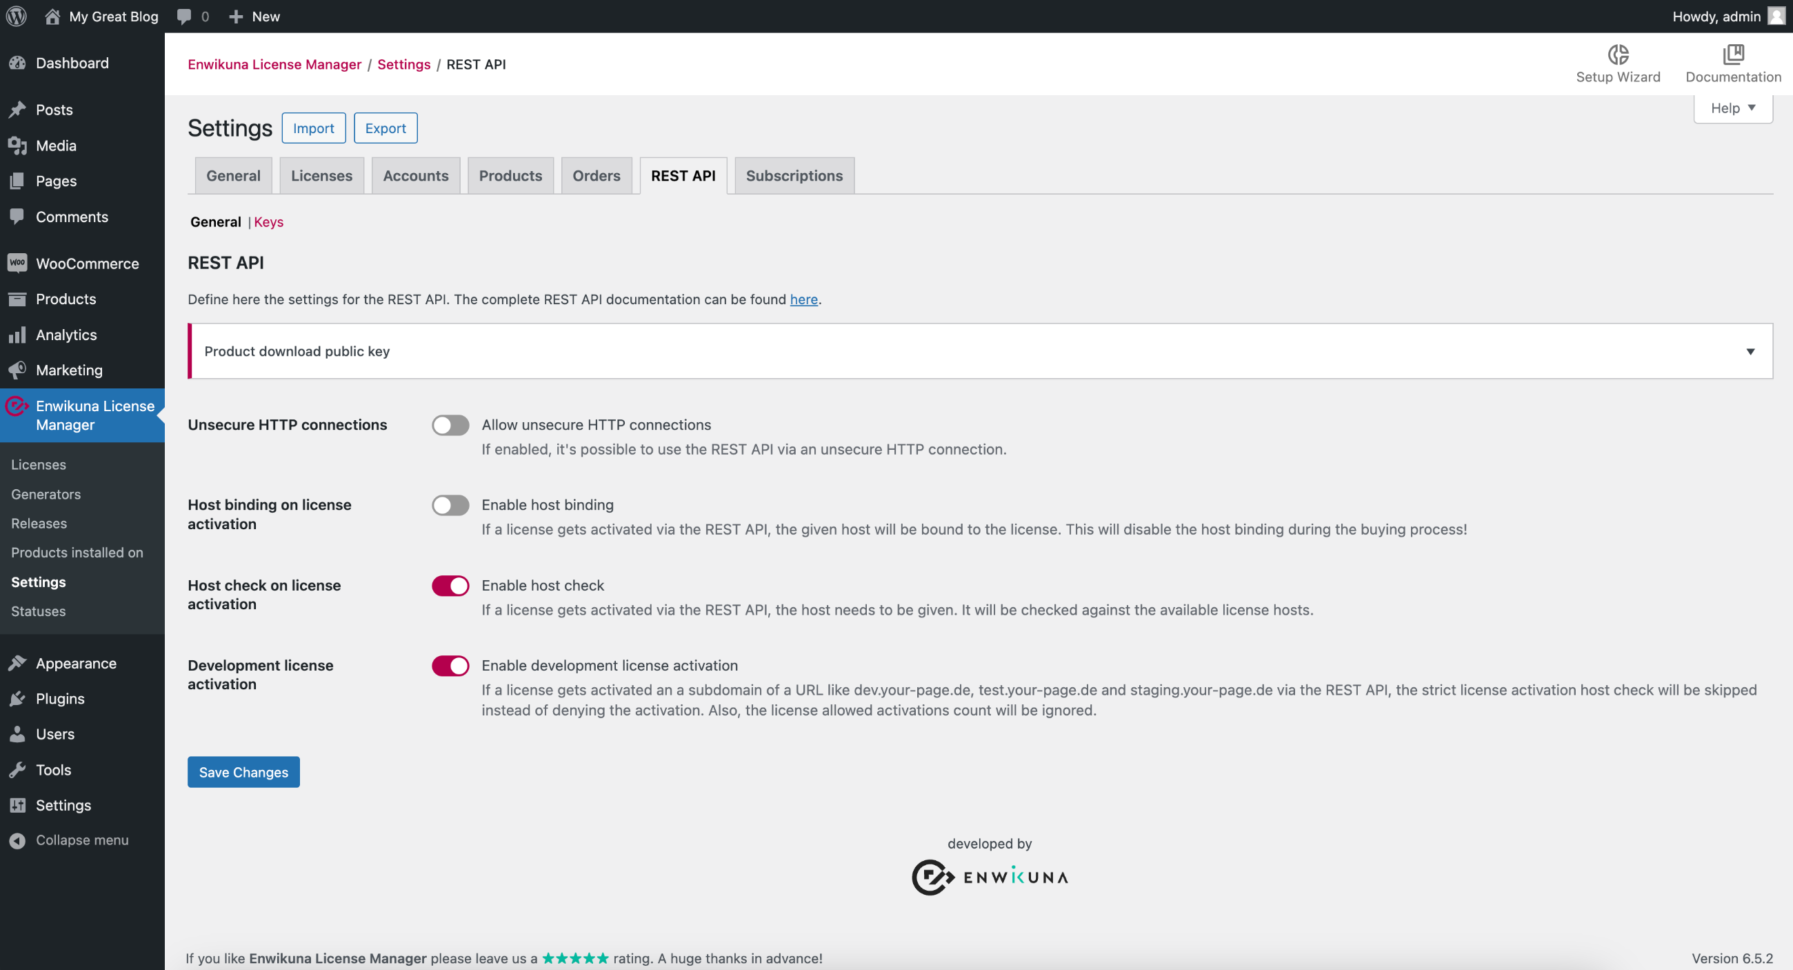
Task: Switch to the Products settings tab
Action: 510,175
